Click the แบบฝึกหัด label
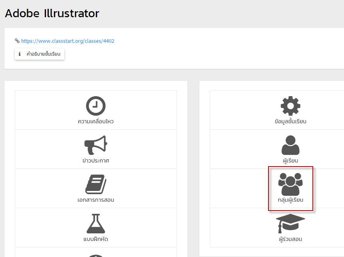Screen dimensions: 344x257 coord(95,239)
